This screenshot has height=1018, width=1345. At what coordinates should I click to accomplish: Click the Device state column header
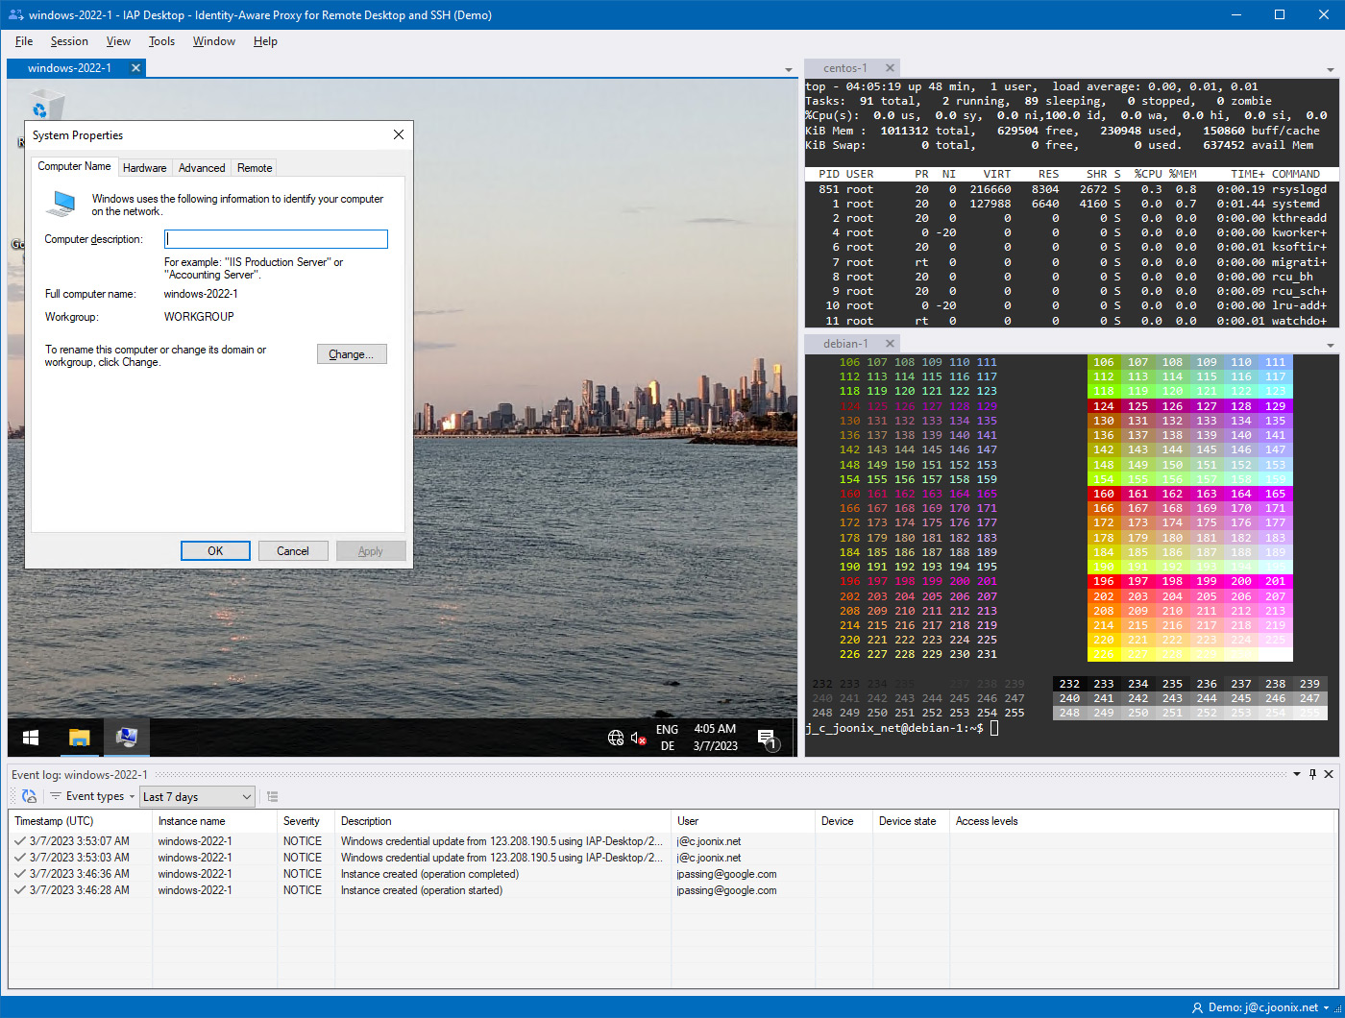[x=911, y=821]
